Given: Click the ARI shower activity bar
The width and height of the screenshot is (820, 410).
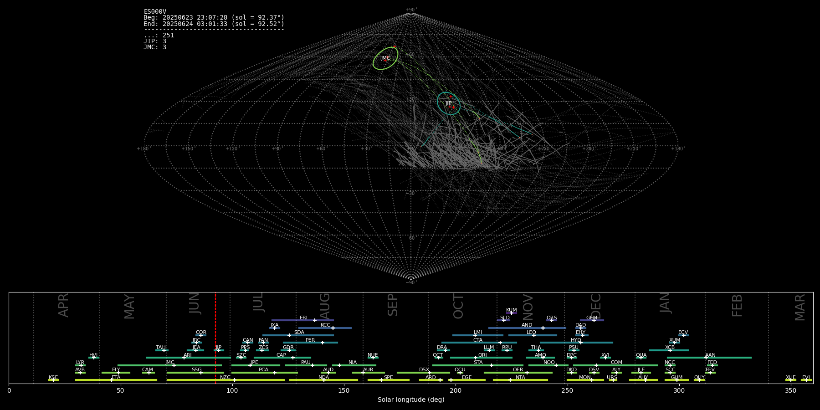Looking at the screenshot, I should coord(189,358).
